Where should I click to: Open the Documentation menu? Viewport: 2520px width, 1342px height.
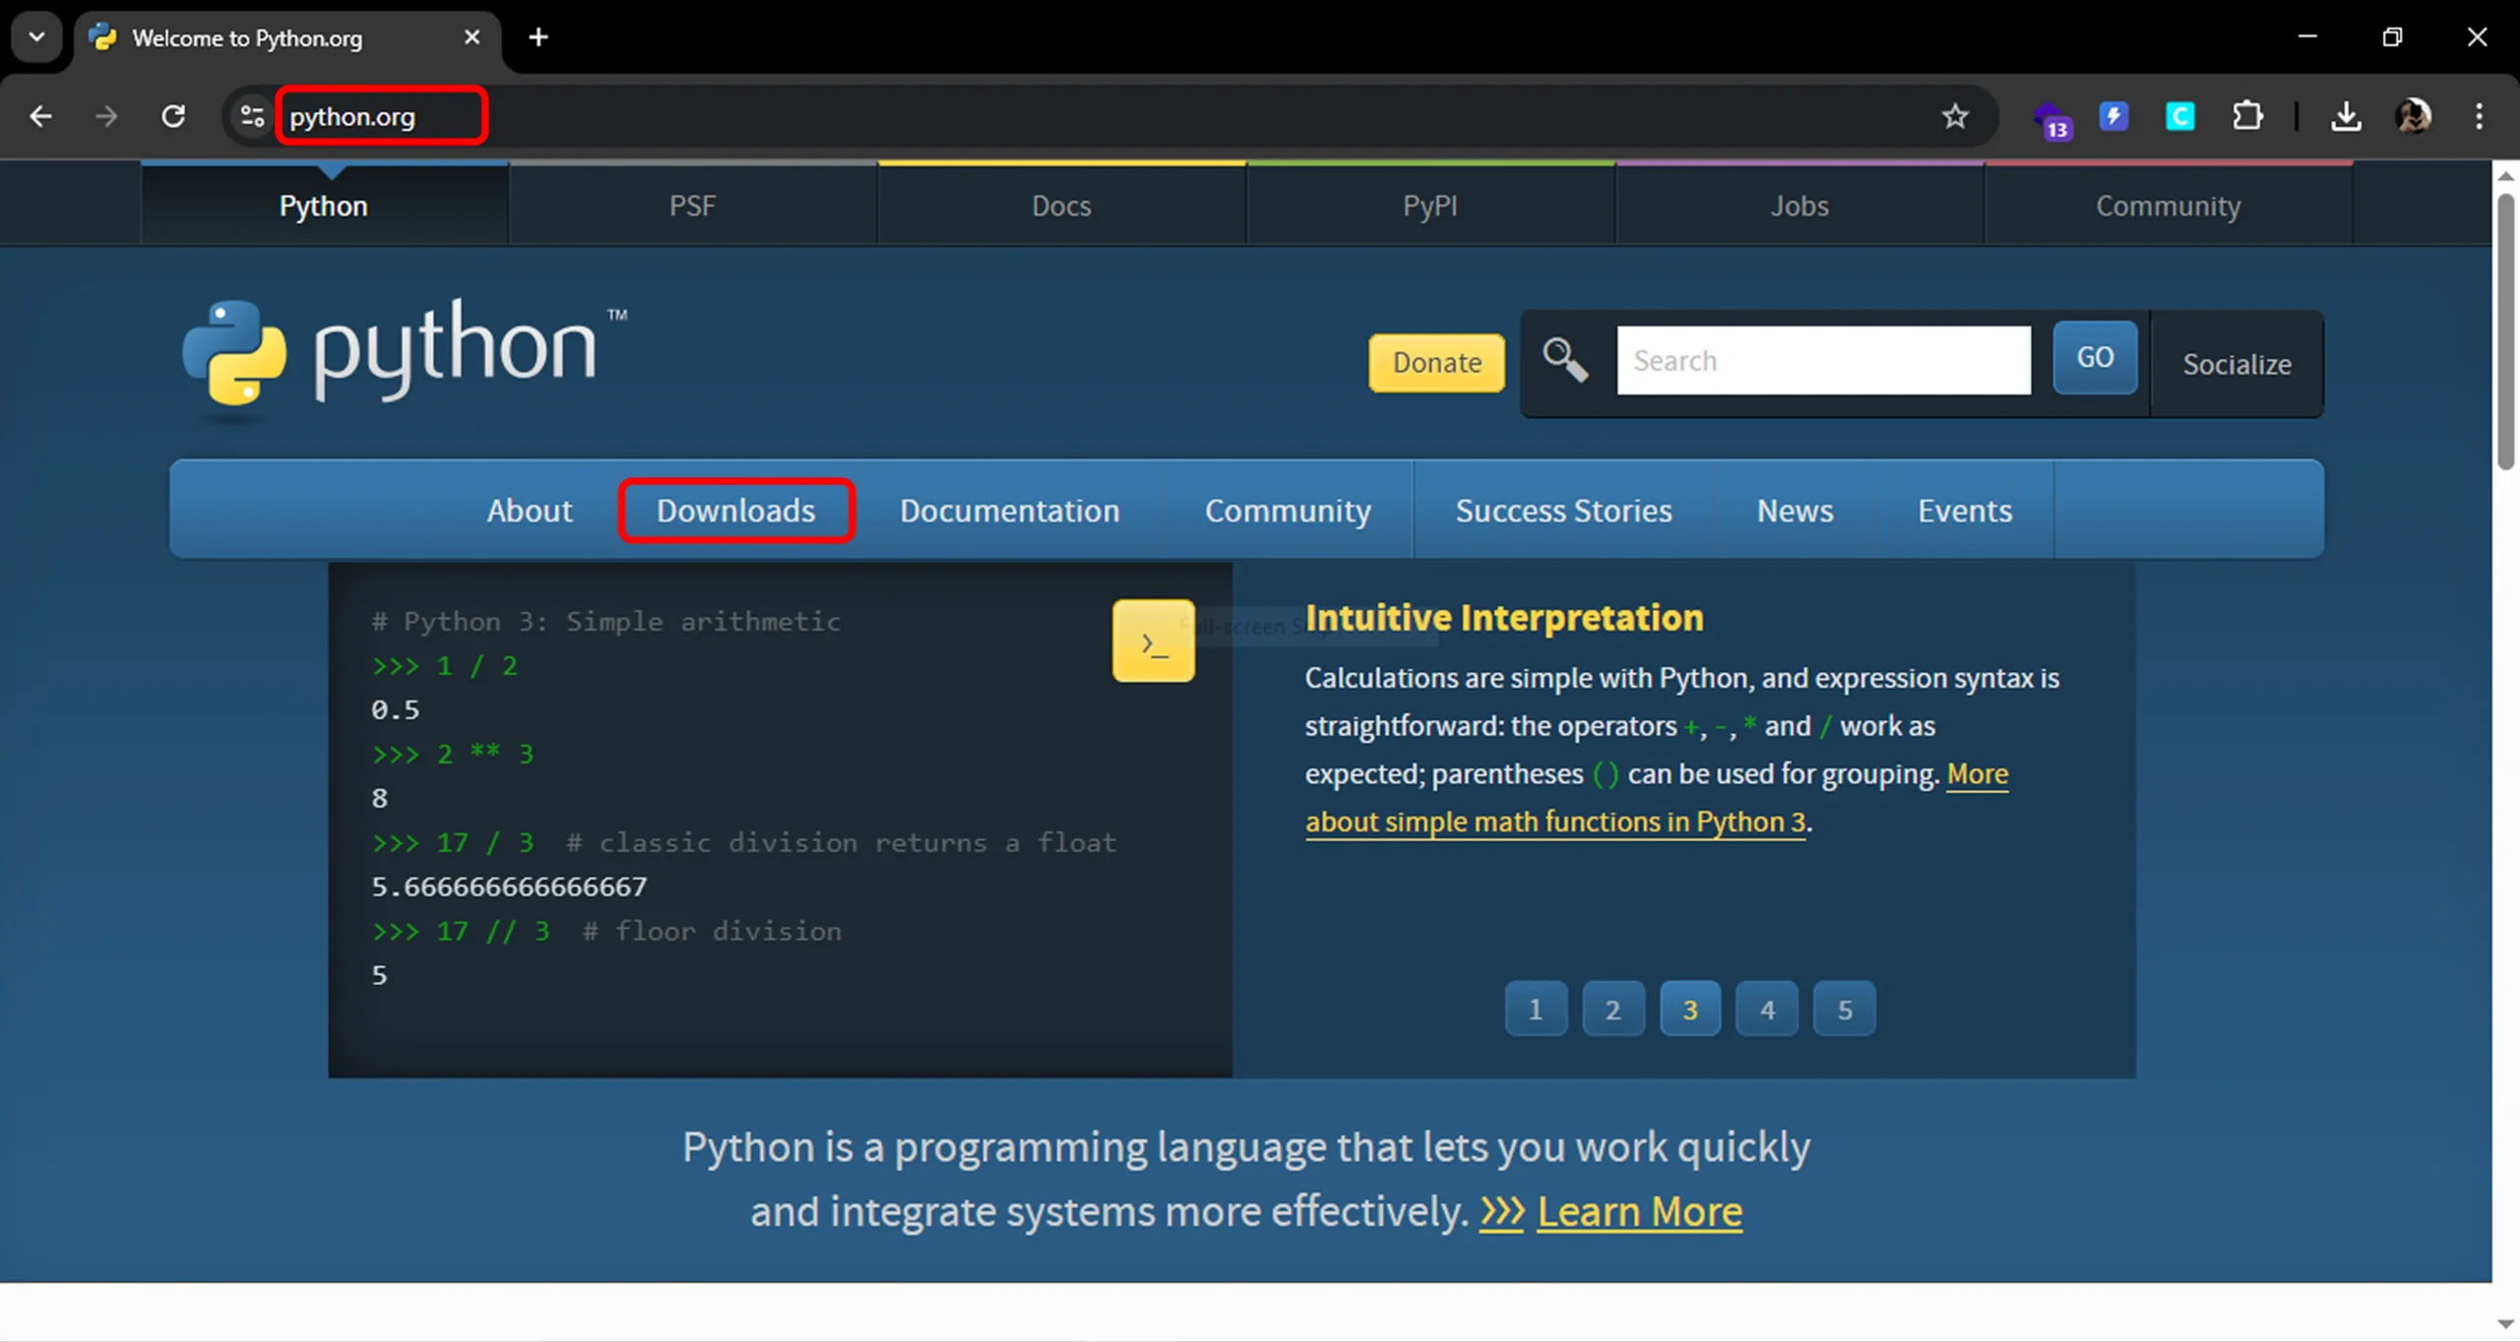click(1009, 510)
